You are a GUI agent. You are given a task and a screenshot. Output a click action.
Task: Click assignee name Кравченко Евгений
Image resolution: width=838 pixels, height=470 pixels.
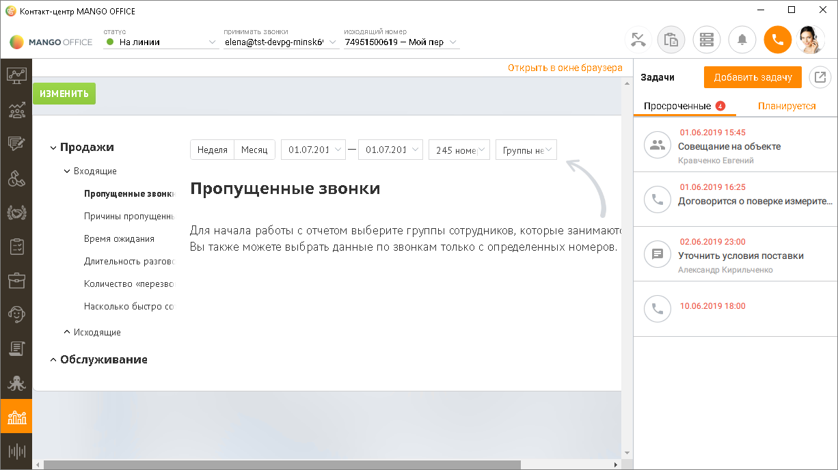point(716,161)
